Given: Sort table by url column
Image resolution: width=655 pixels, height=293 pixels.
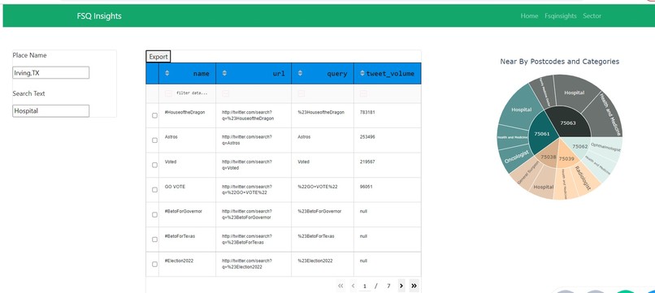Looking at the screenshot, I should [224, 73].
